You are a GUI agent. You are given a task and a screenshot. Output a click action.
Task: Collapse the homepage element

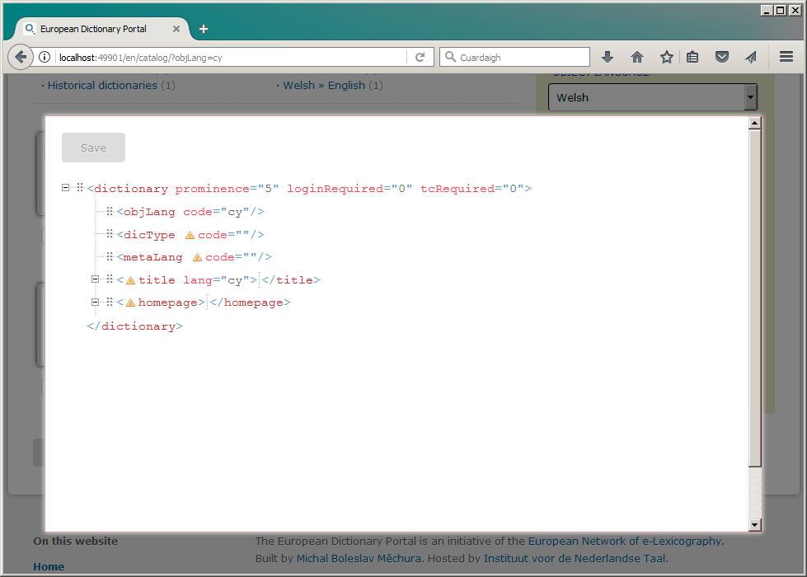click(96, 303)
